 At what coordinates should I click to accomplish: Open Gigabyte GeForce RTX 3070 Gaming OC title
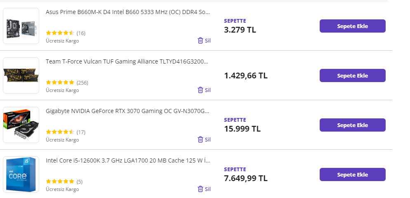(x=127, y=111)
